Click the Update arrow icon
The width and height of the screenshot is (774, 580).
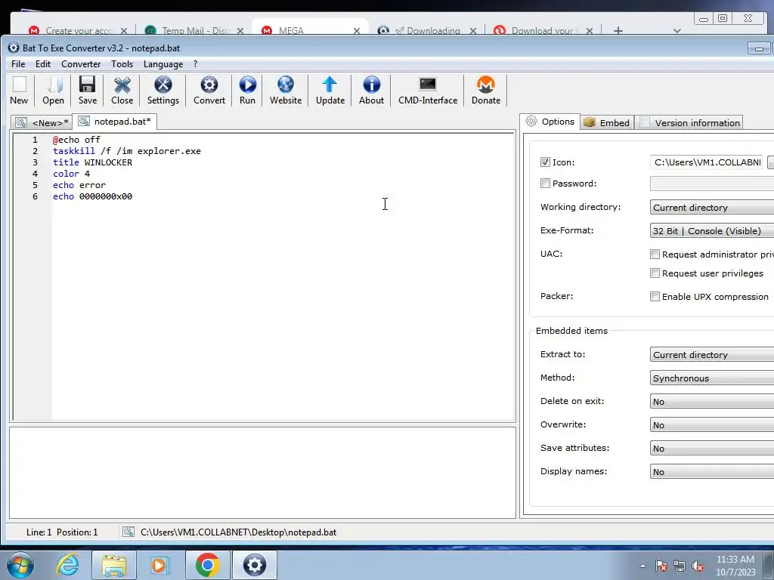point(330,91)
